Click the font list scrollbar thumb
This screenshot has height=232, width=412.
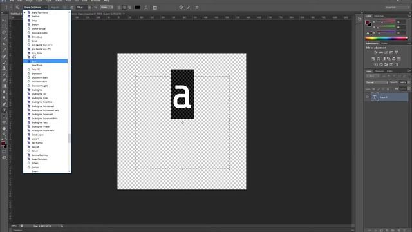[70, 139]
